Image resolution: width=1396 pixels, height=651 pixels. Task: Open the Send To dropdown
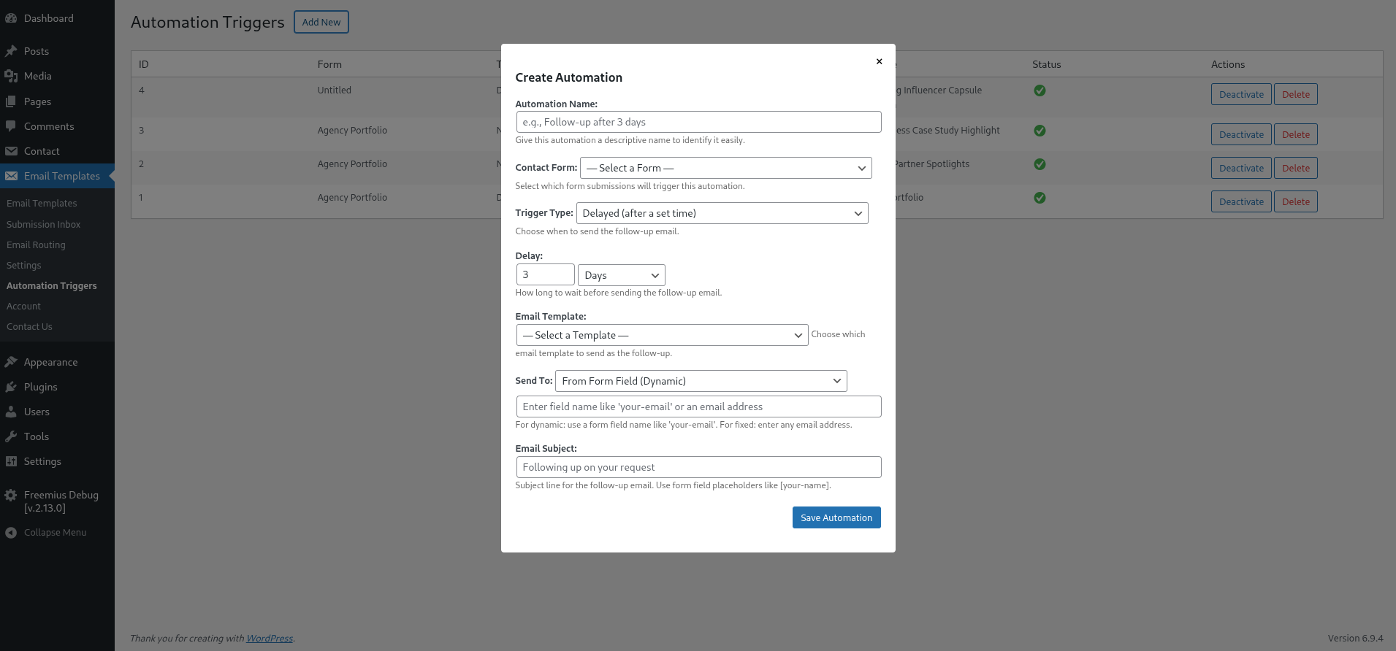pyautogui.click(x=701, y=381)
